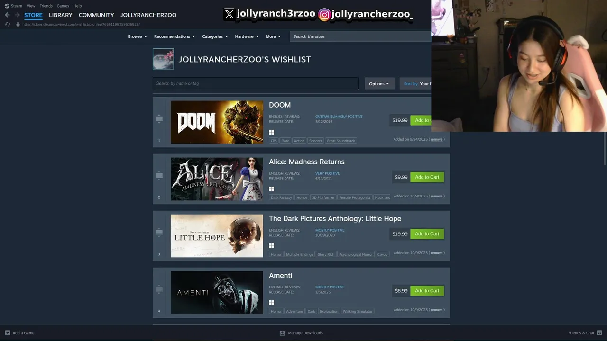This screenshot has width=607, height=341.
Task: Switch to the COMMUNITY tab
Action: click(96, 15)
